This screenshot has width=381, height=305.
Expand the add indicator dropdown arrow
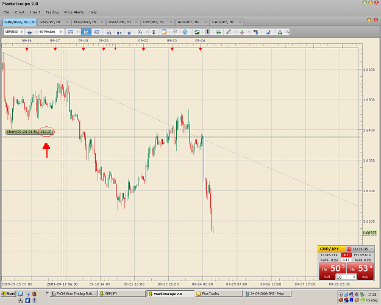(x=249, y=32)
